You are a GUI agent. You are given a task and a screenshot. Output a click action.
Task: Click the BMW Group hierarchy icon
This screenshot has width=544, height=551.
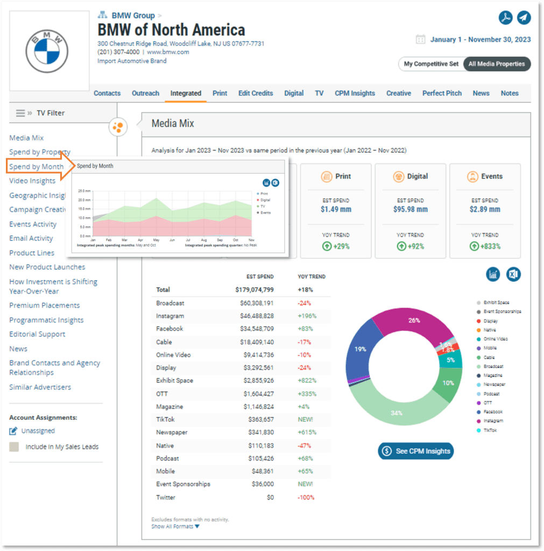click(102, 15)
